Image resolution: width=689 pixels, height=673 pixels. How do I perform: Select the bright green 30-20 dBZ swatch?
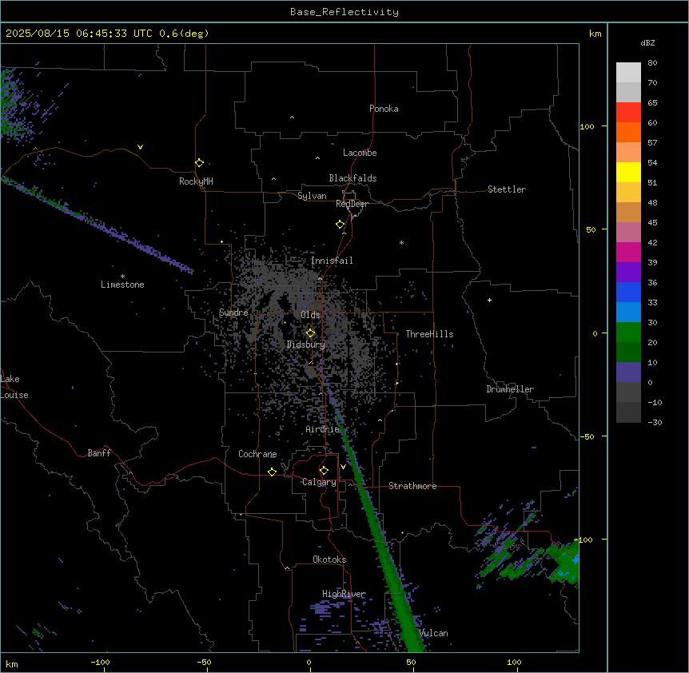pyautogui.click(x=628, y=333)
